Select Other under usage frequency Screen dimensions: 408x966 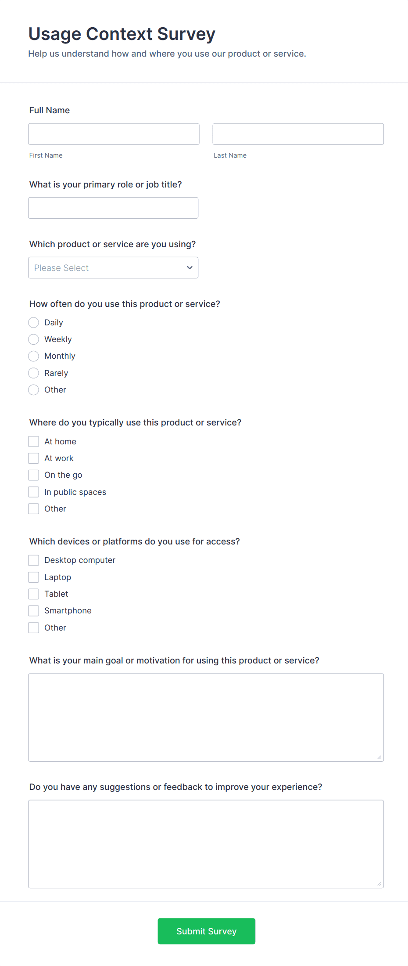pos(34,390)
